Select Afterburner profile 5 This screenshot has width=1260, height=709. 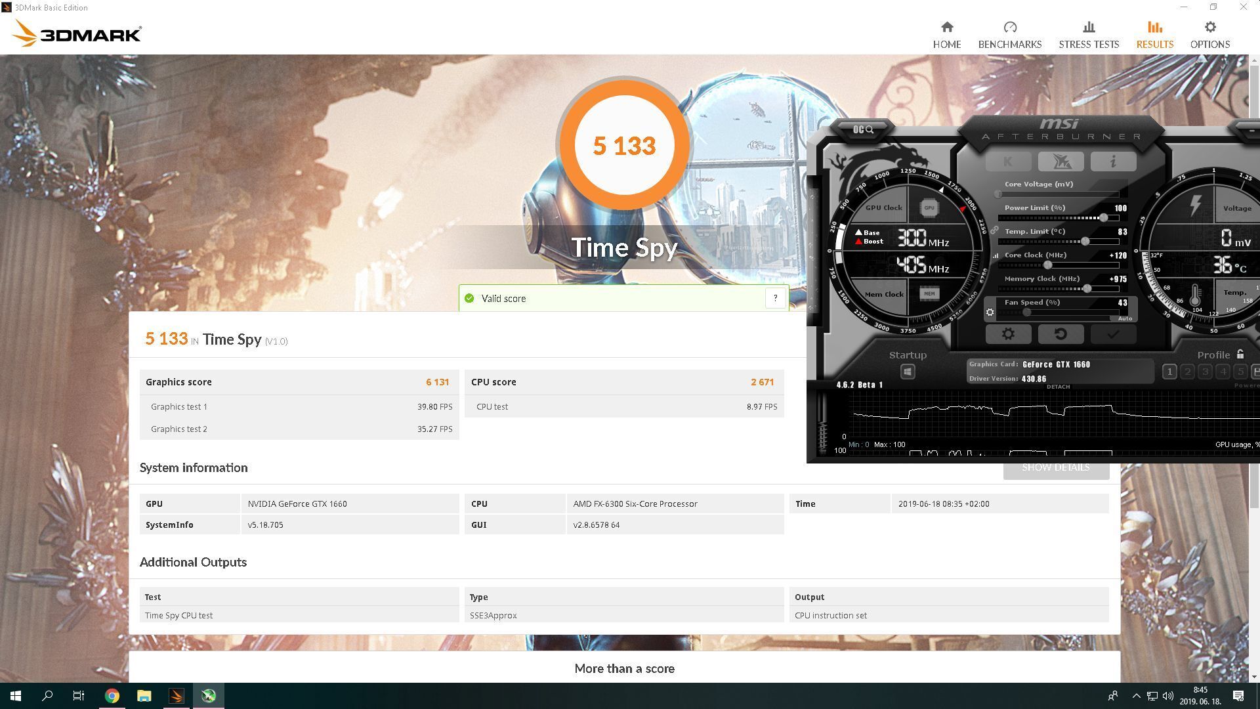(1240, 372)
